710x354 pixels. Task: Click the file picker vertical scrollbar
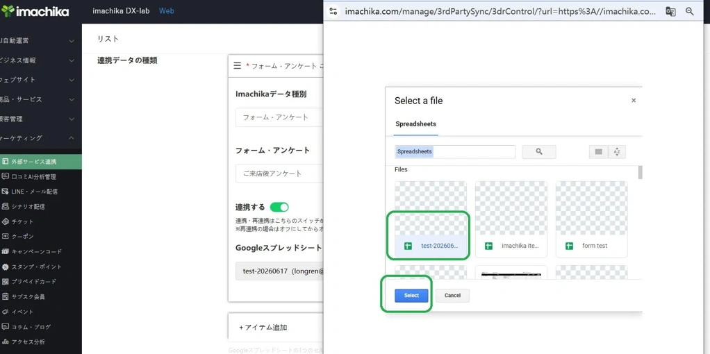point(641,172)
